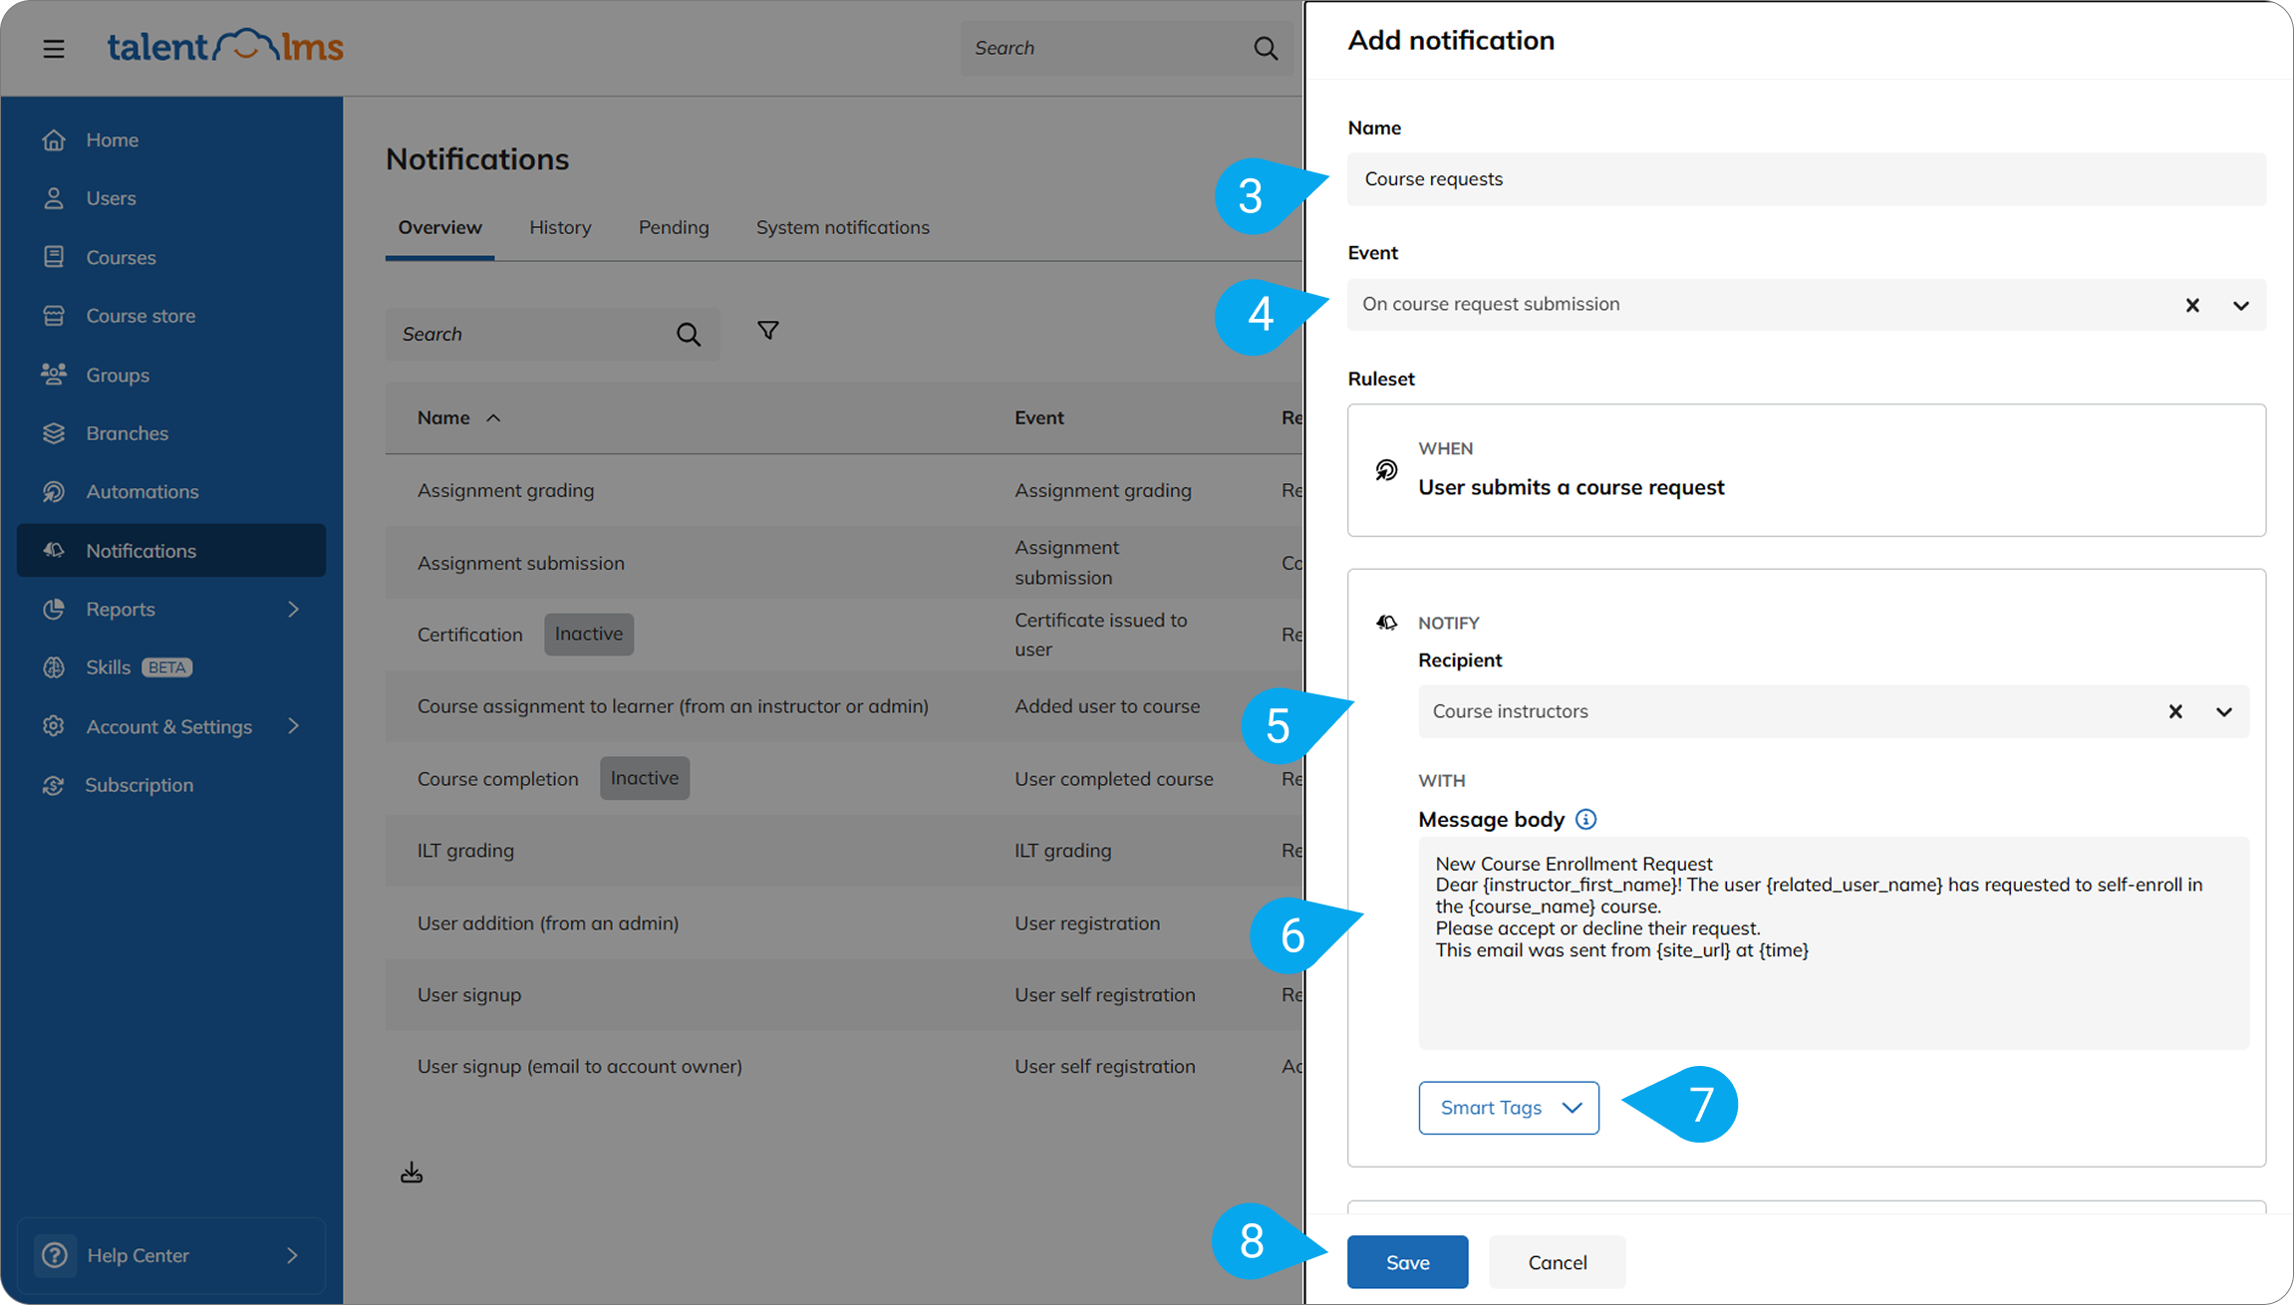Clear the Recipient field with X icon
The height and width of the screenshot is (1305, 2294).
[2175, 711]
